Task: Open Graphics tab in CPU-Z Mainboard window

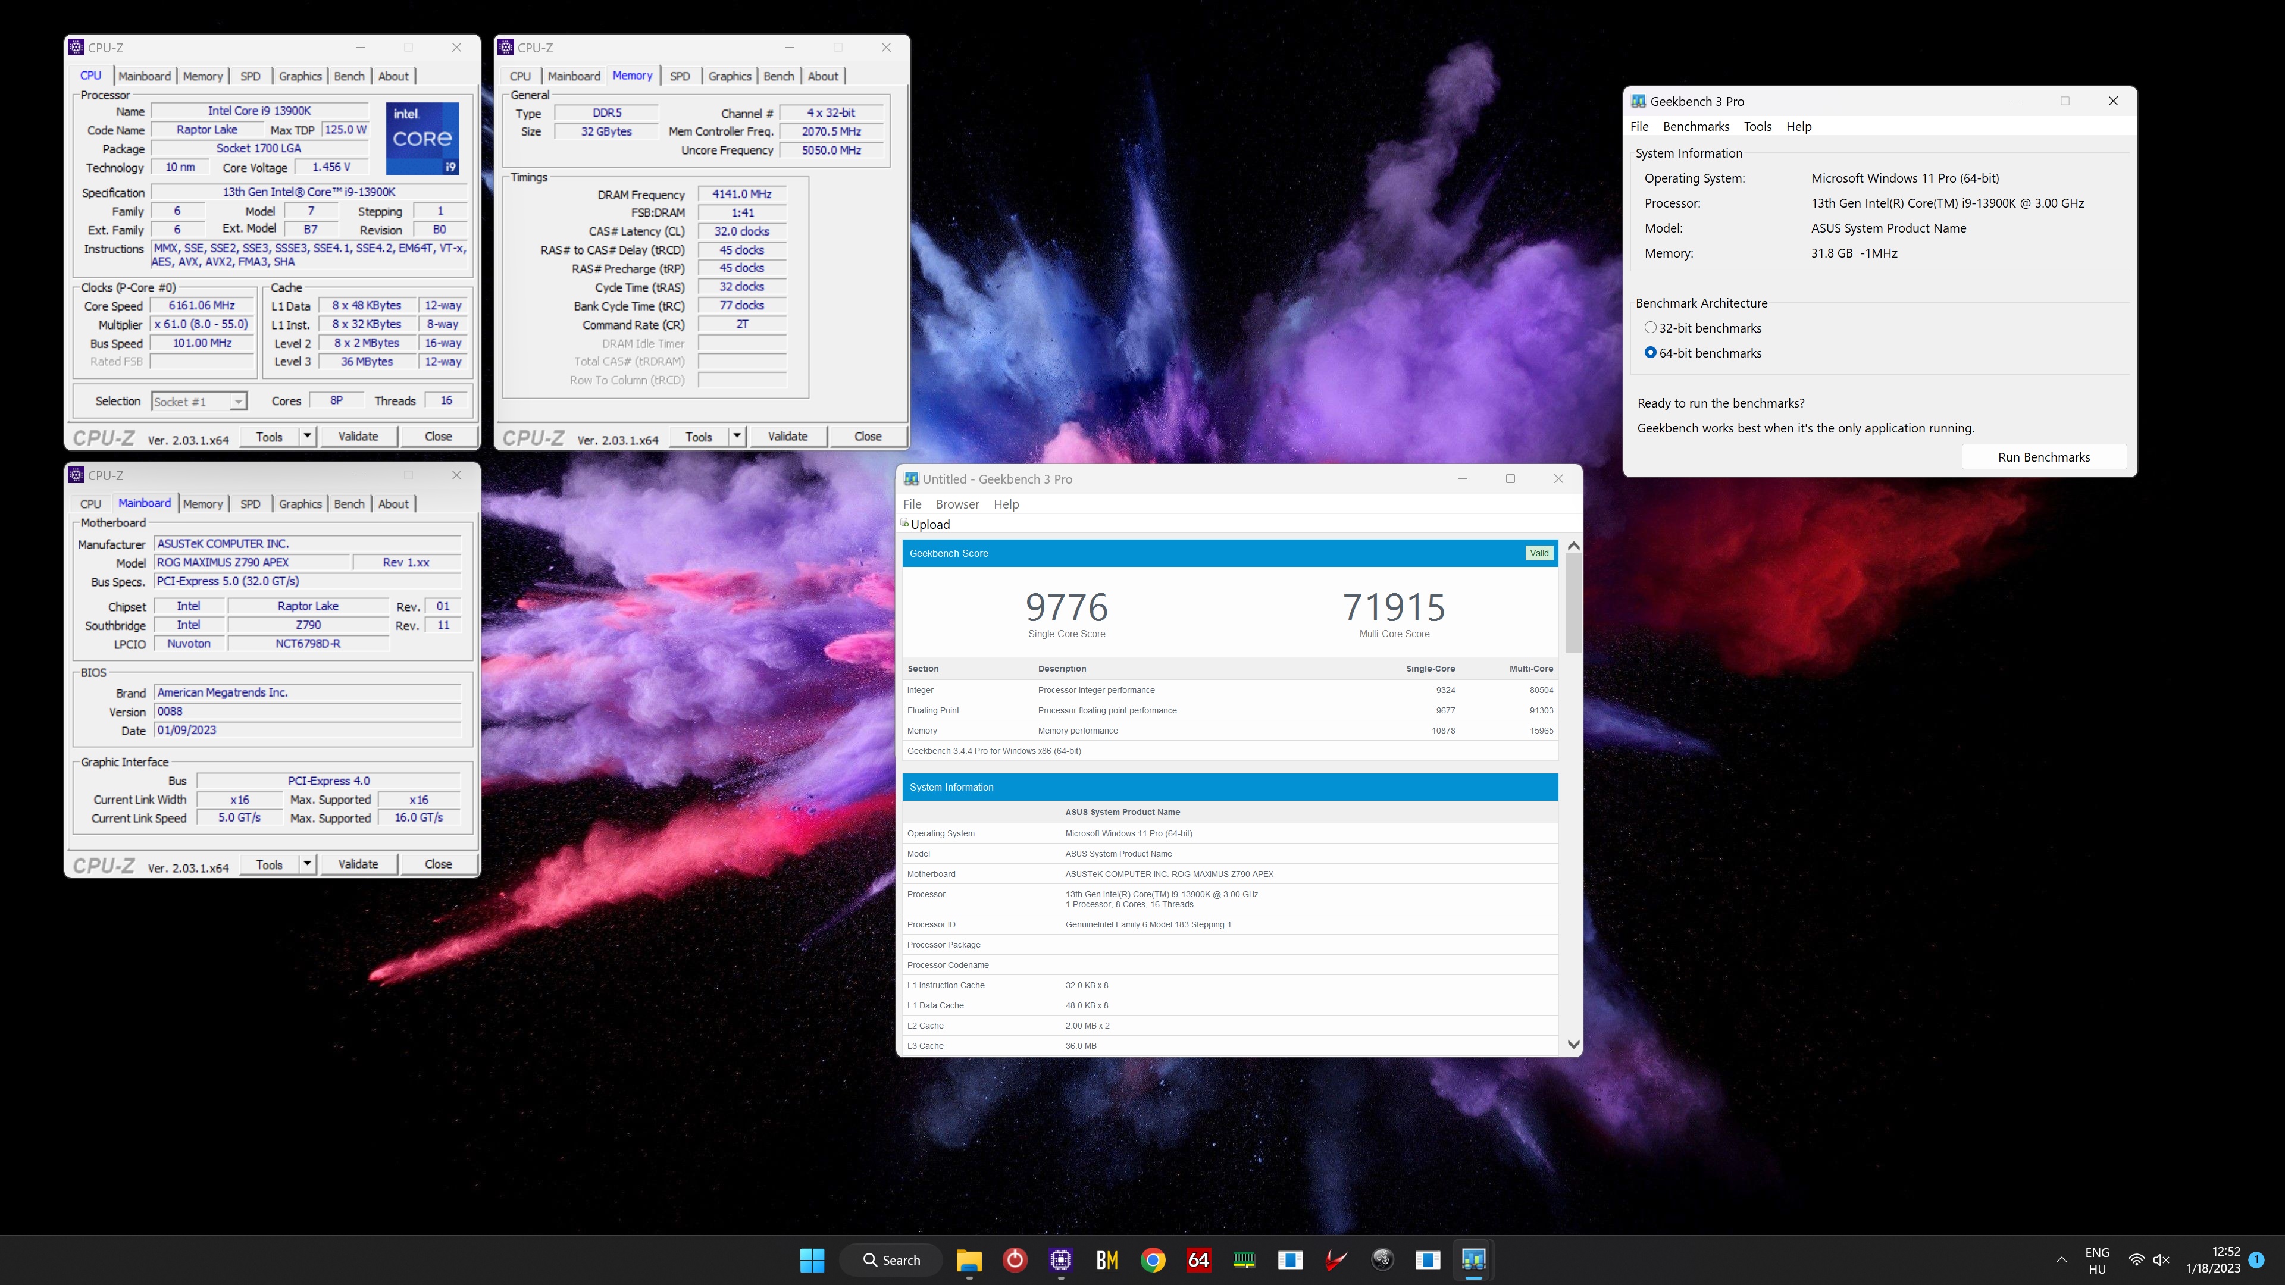Action: pyautogui.click(x=300, y=504)
